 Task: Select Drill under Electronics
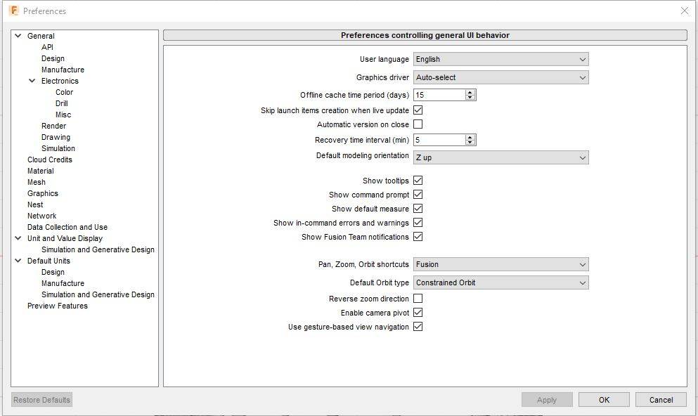pos(61,103)
